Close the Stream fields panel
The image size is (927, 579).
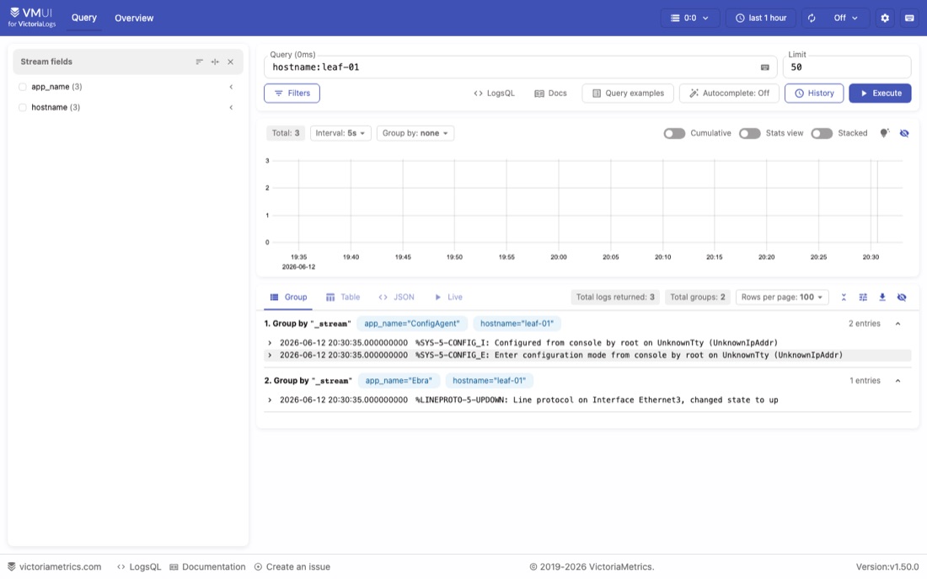point(231,62)
